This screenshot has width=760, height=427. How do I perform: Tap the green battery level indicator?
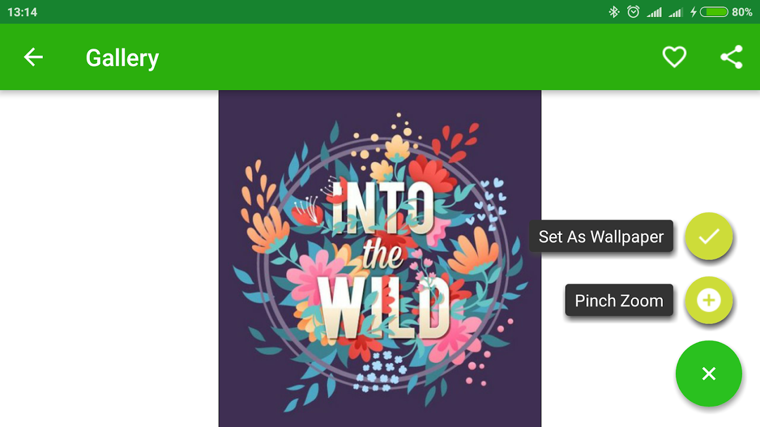714,12
